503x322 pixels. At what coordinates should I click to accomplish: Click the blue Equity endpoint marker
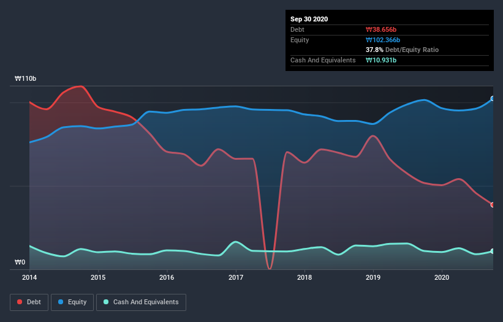tap(493, 99)
